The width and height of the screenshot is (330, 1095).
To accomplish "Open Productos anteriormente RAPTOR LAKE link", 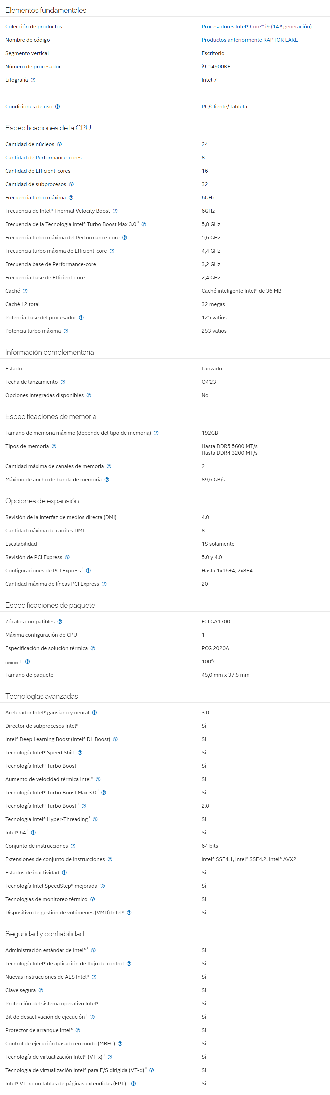I will pos(250,40).
